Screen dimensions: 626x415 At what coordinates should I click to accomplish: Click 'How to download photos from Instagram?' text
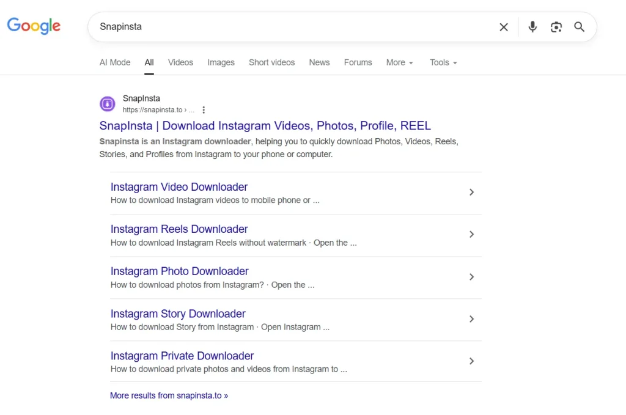(187, 285)
